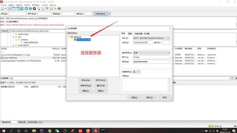Open the 背景颜色 dropdown
The width and height of the screenshot is (237, 133).
click(137, 72)
